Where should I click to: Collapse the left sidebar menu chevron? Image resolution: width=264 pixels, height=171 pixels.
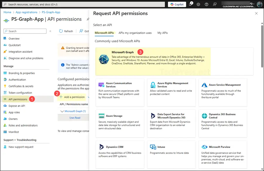50,31
